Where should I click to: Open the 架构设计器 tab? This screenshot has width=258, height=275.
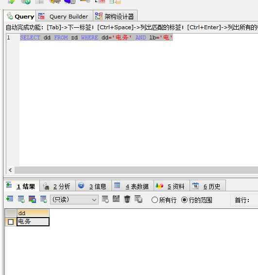pos(115,17)
